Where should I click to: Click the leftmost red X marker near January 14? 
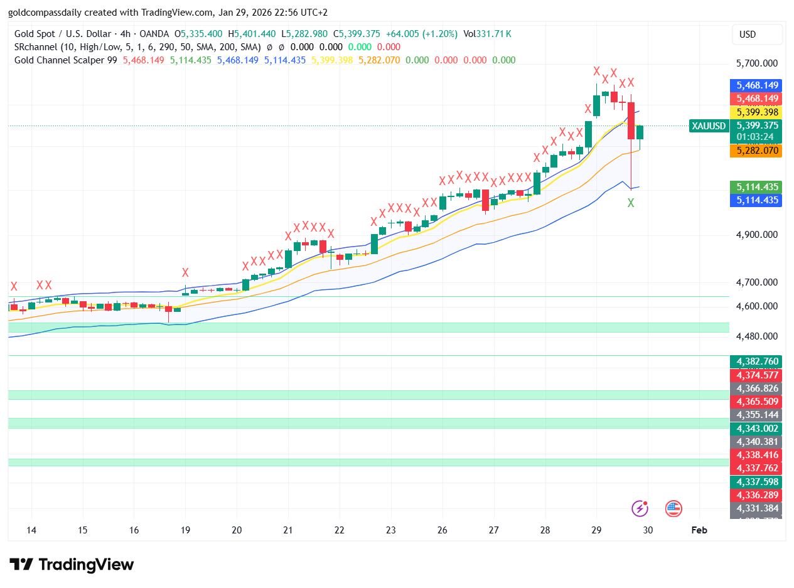point(14,286)
